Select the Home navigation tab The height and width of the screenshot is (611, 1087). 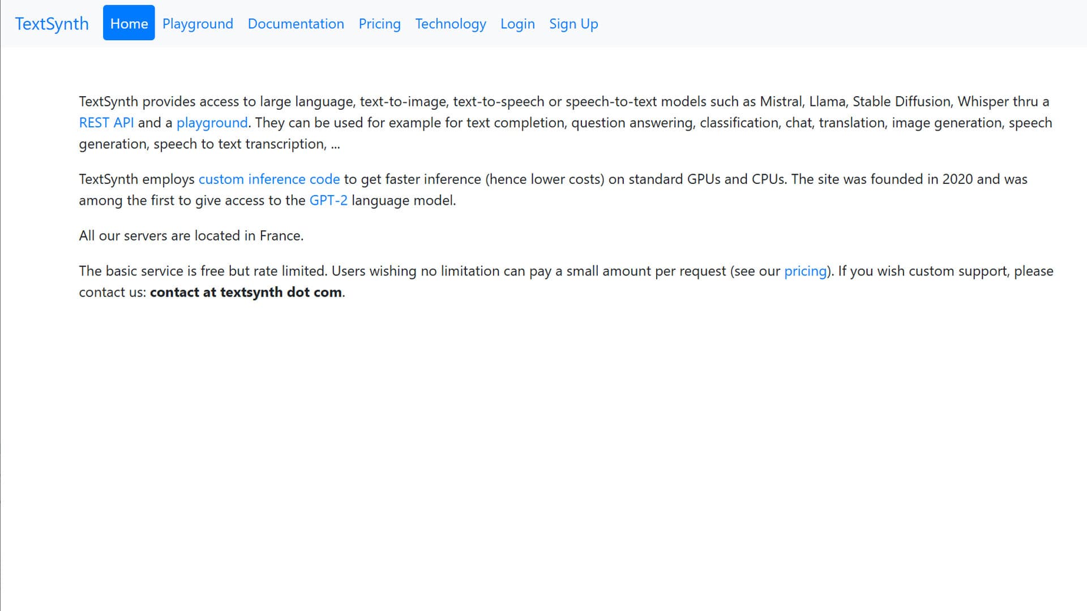click(129, 23)
